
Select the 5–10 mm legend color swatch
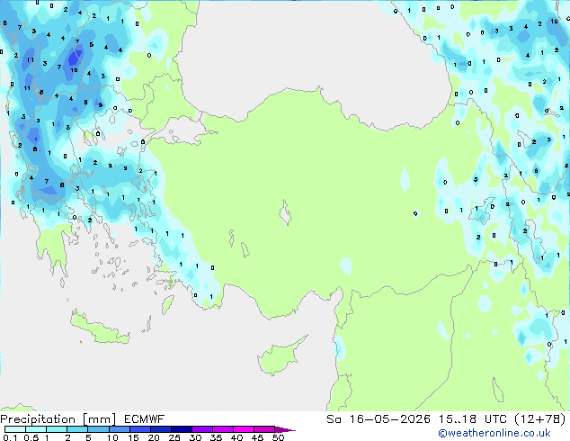98,429
